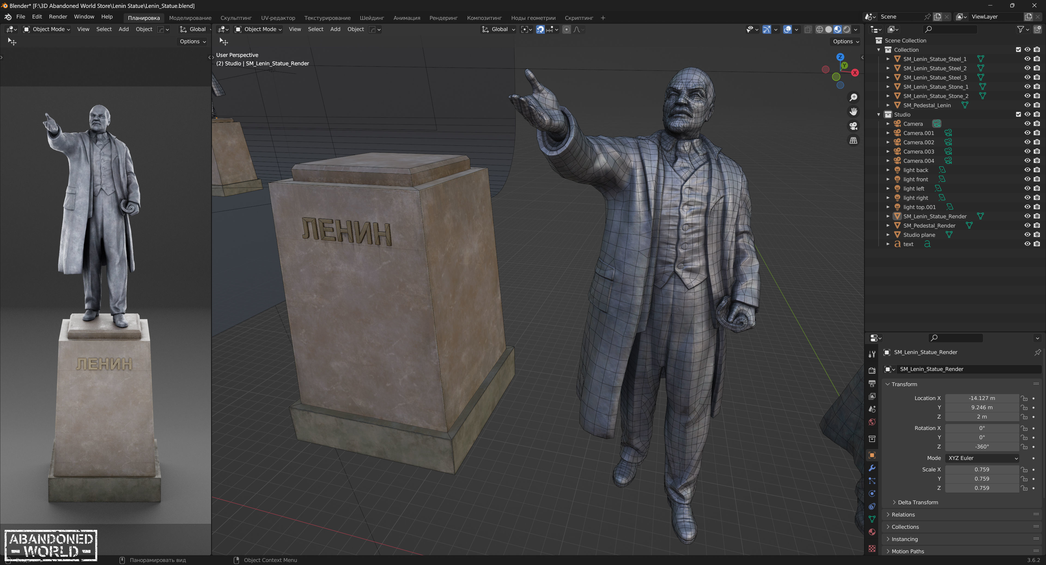Pin the SM_Lenin_Statue_Render properties context
The width and height of the screenshot is (1046, 565).
tap(1038, 352)
